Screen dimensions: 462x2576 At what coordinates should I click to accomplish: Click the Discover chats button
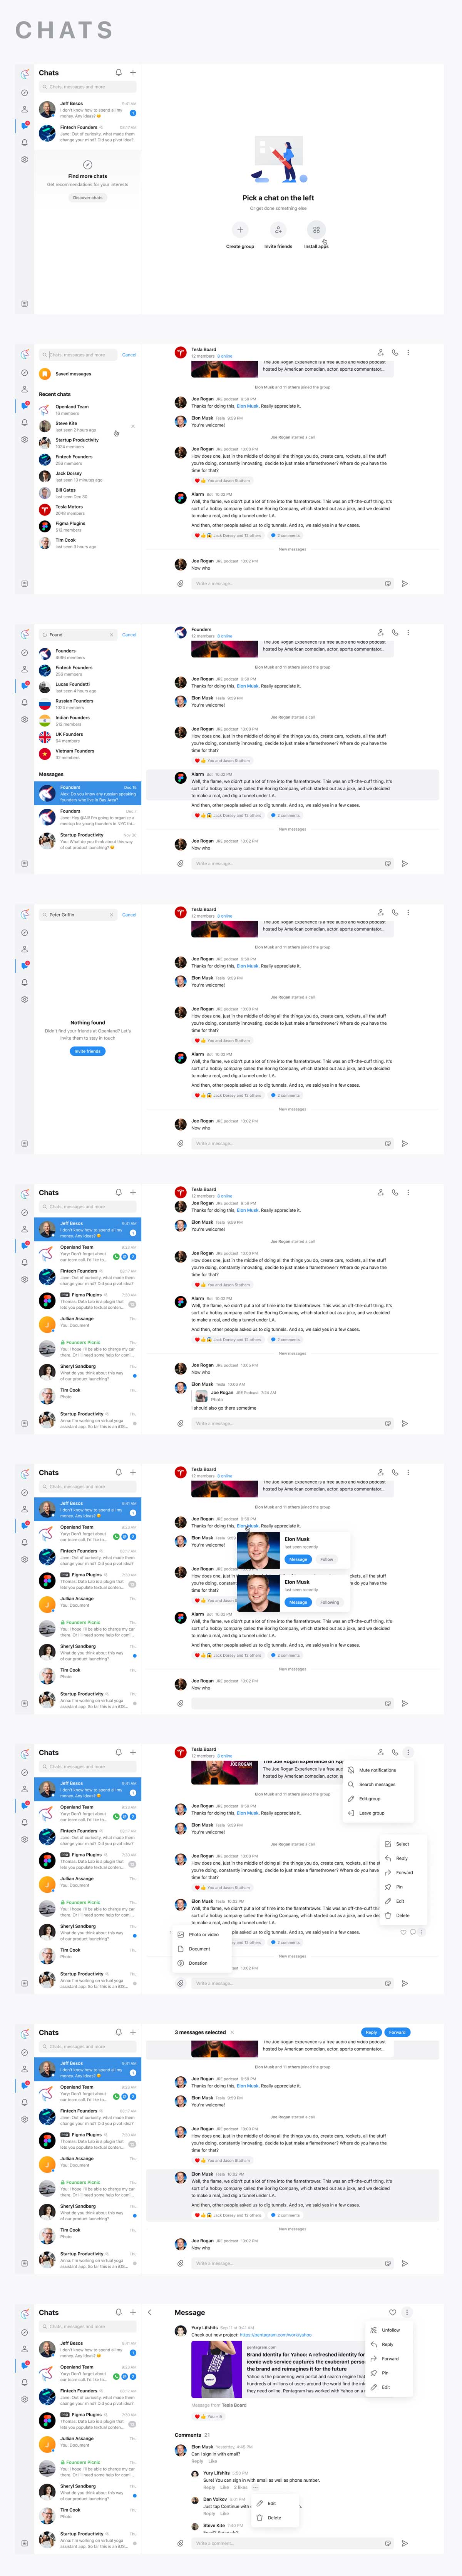tap(88, 198)
